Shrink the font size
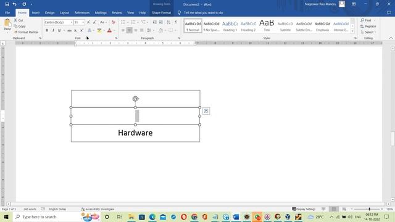 click(94, 22)
